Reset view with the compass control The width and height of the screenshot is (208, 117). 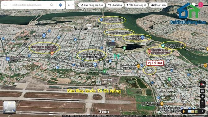pos(202,84)
